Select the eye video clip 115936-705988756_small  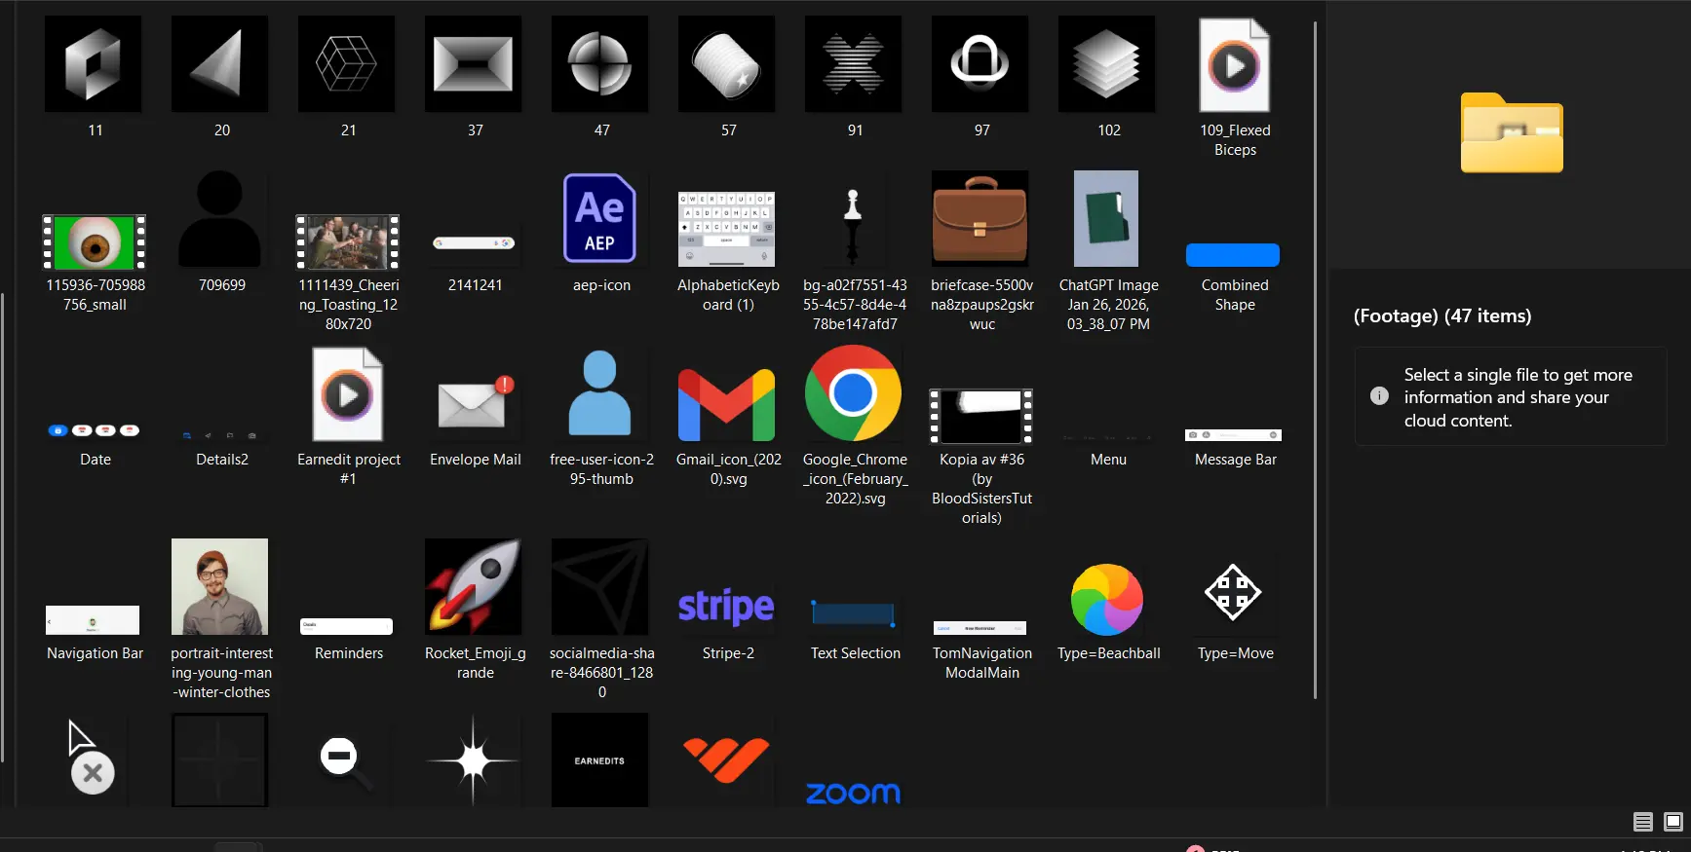pyautogui.click(x=95, y=241)
